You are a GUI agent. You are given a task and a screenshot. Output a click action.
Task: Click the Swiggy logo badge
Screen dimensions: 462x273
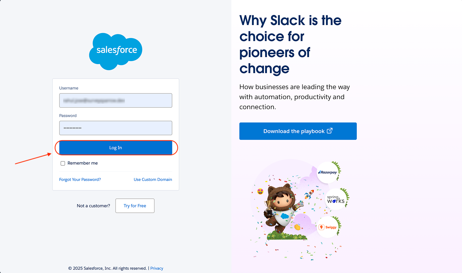(x=327, y=227)
